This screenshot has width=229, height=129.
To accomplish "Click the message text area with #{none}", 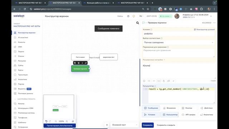I will click(x=179, y=71).
